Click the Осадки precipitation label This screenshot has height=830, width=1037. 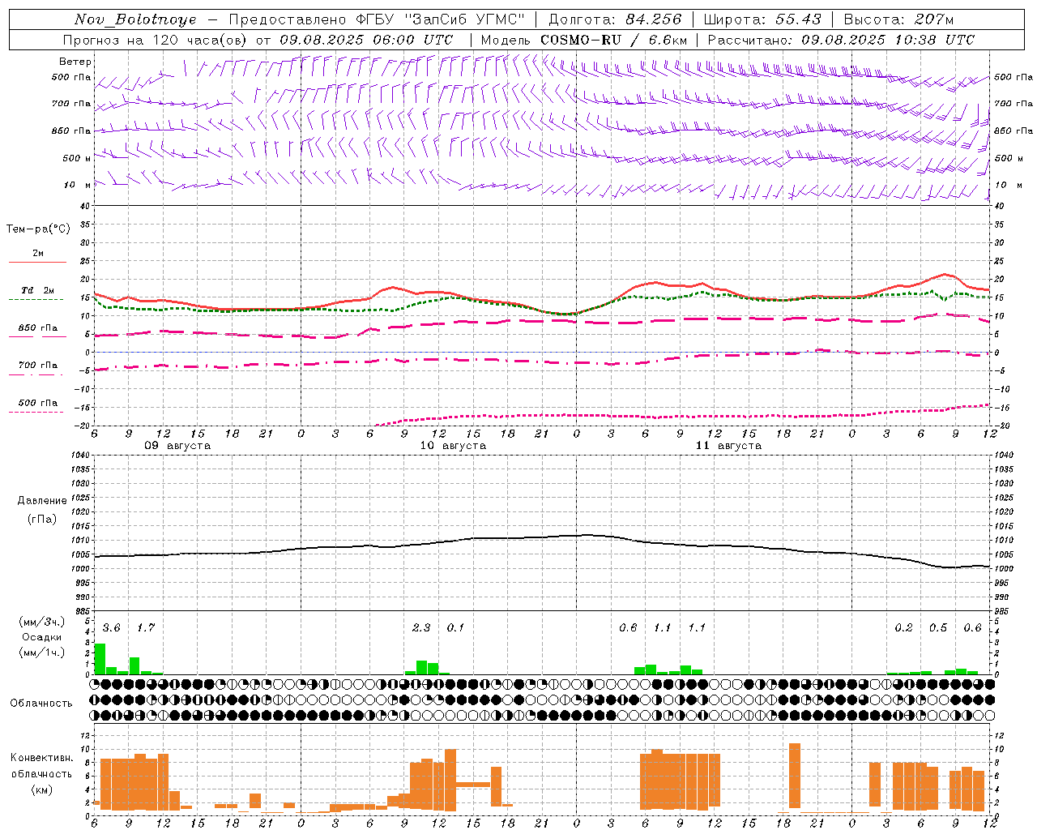(41, 637)
